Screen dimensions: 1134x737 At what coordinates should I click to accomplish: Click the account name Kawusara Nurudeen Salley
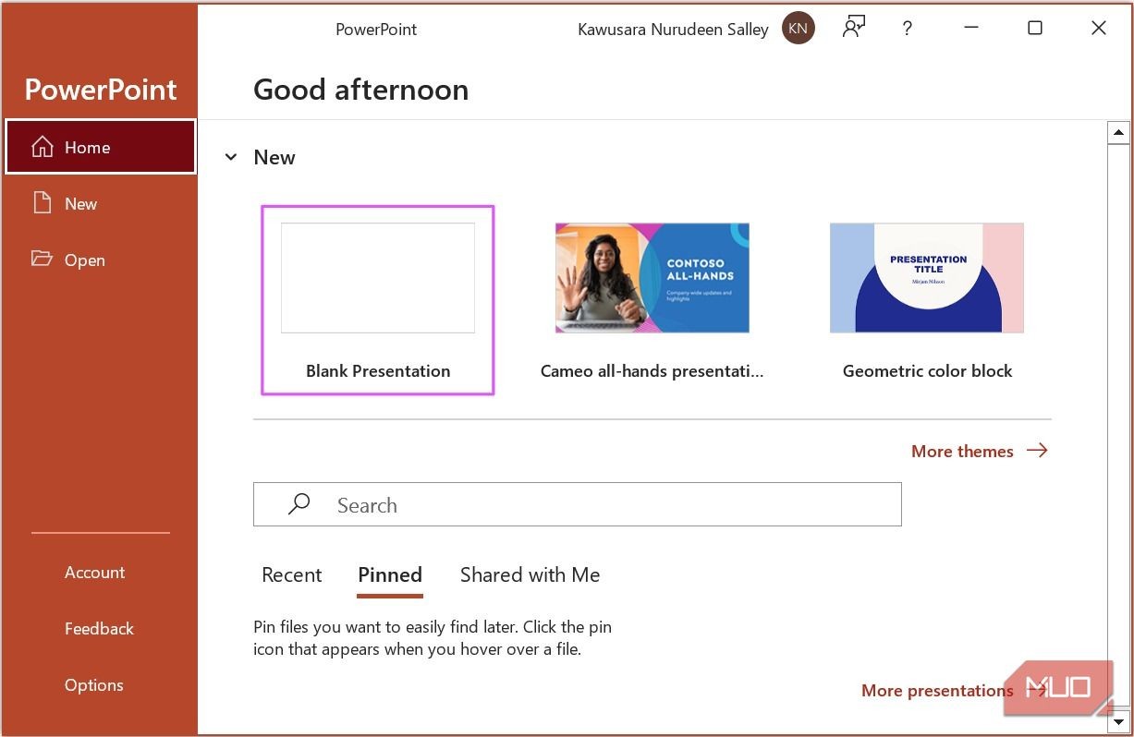(673, 30)
